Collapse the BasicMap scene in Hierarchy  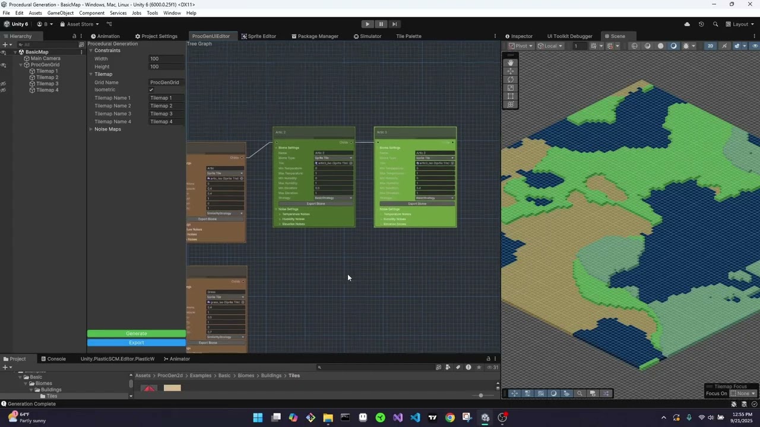[15, 52]
